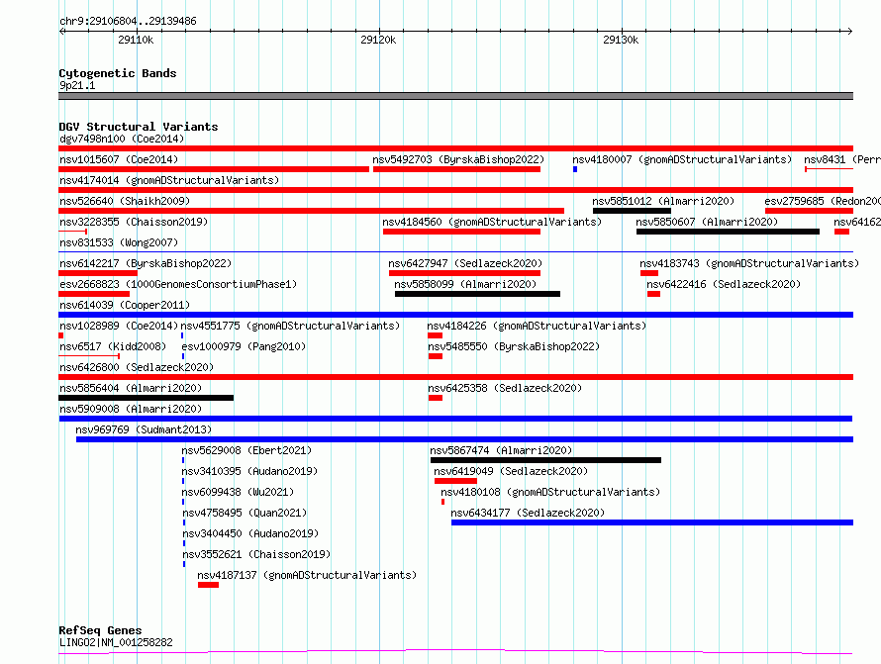Click esv1000979 (Pang2010) label

(244, 346)
